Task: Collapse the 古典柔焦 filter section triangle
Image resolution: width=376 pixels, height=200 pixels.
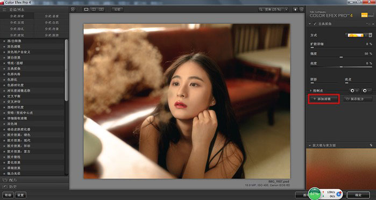Action: (x=310, y=24)
